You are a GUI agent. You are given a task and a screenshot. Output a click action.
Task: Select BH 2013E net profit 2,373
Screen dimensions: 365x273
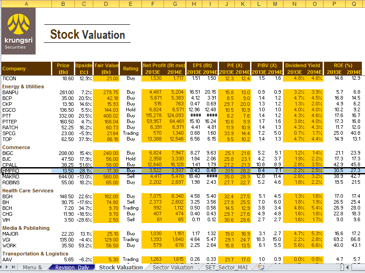[153, 202]
